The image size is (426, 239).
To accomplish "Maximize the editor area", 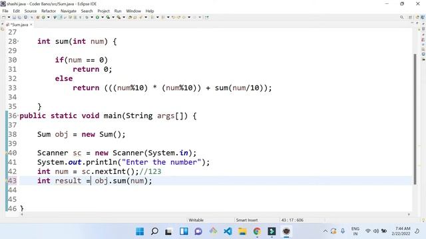I will 417,23.
